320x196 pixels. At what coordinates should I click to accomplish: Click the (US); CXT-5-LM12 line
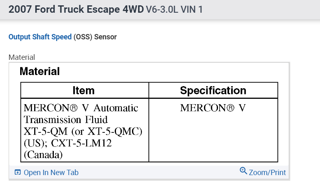[67, 144]
